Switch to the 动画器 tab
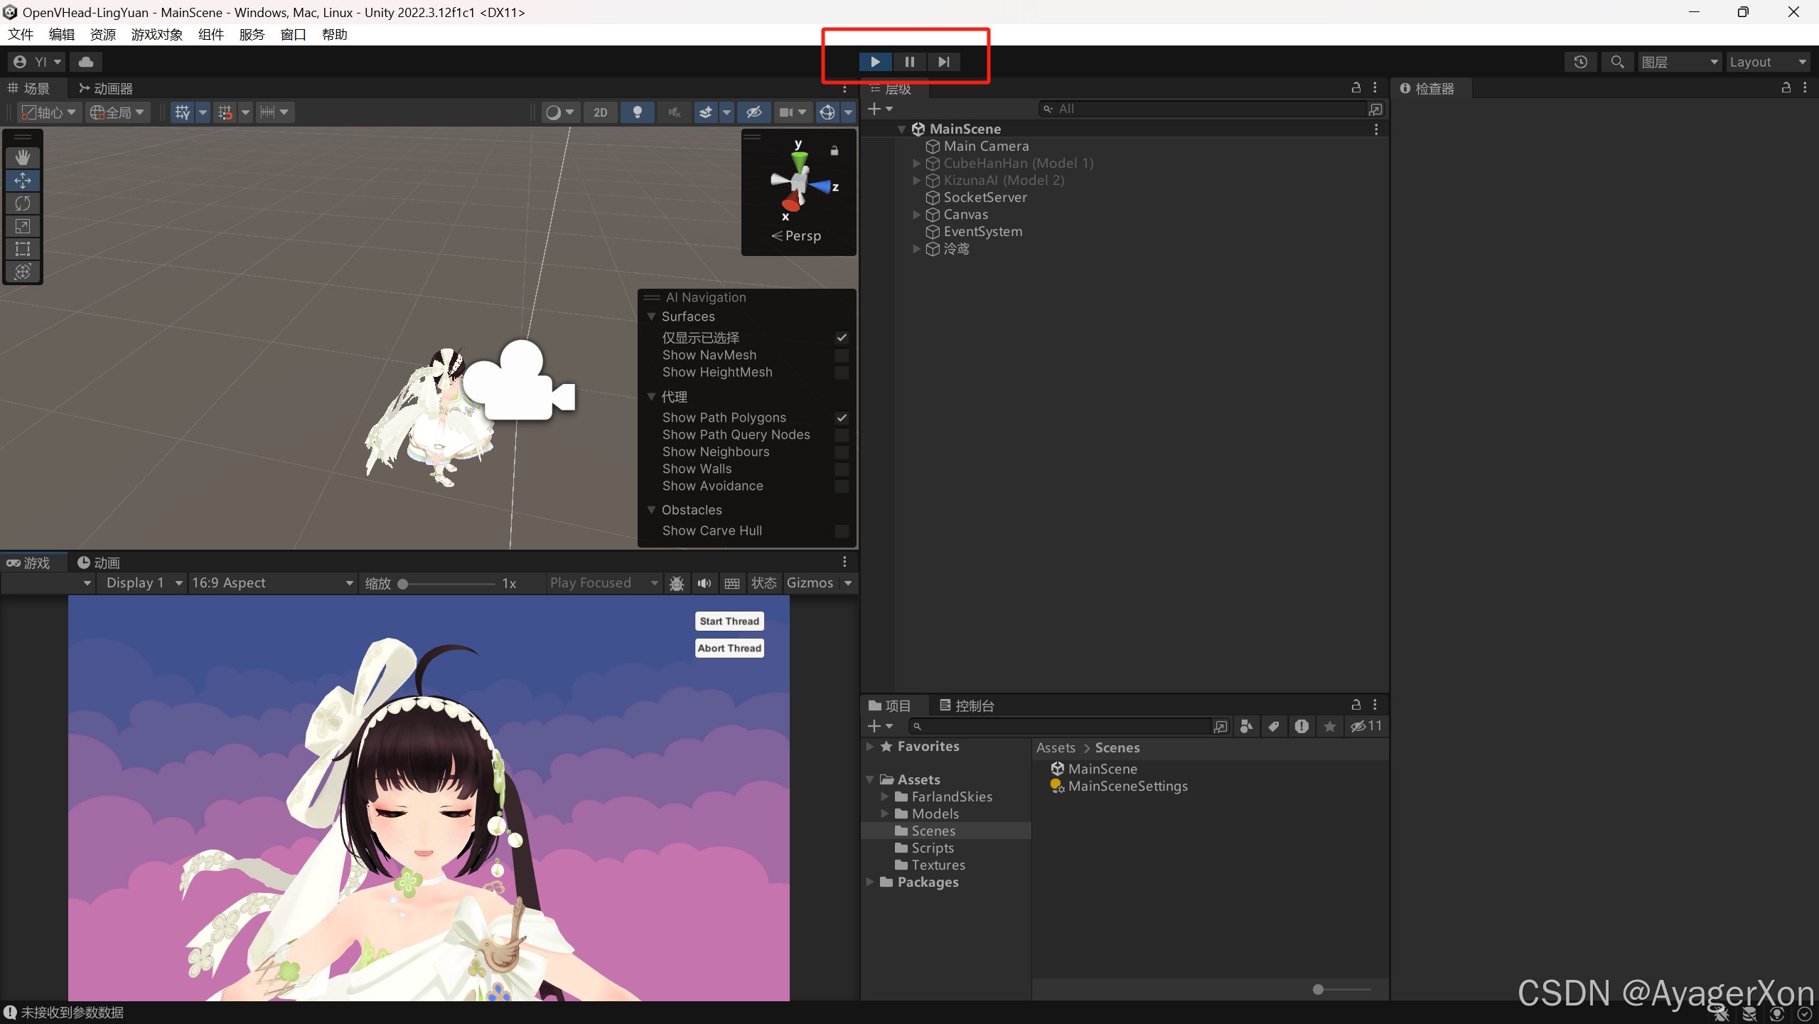The image size is (1819, 1024). pos(106,88)
